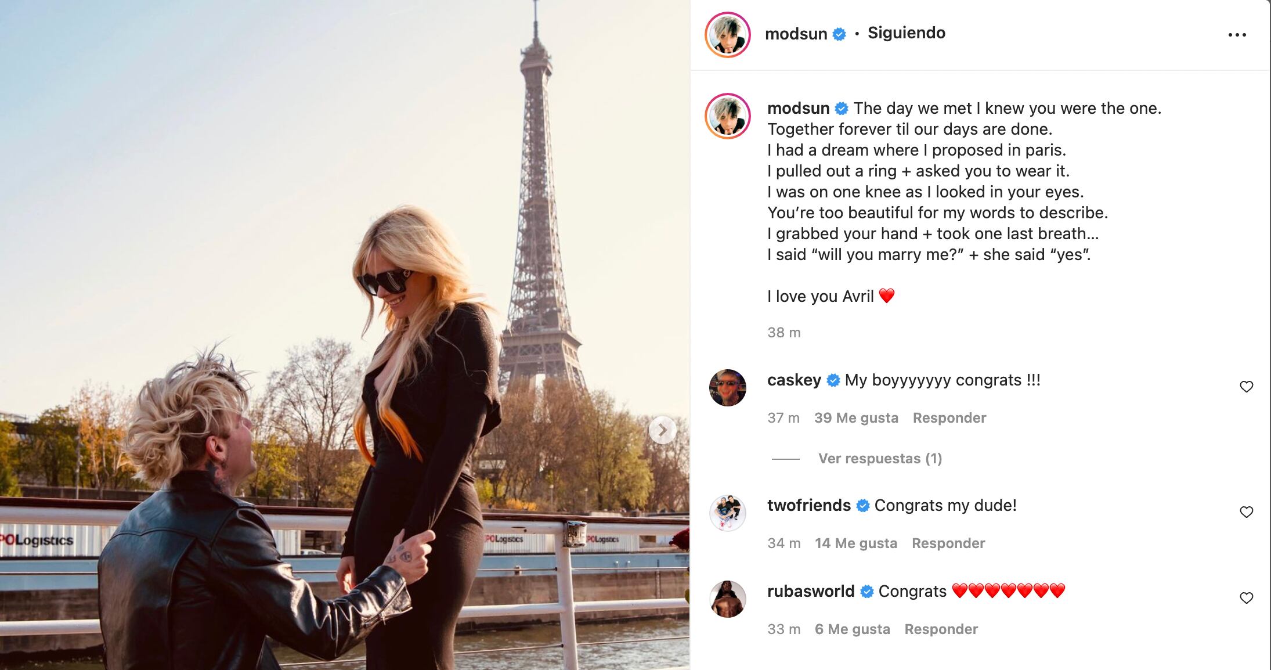Image resolution: width=1271 pixels, height=670 pixels.
Task: Click modsun's avatar beside the caption
Action: pos(728,116)
